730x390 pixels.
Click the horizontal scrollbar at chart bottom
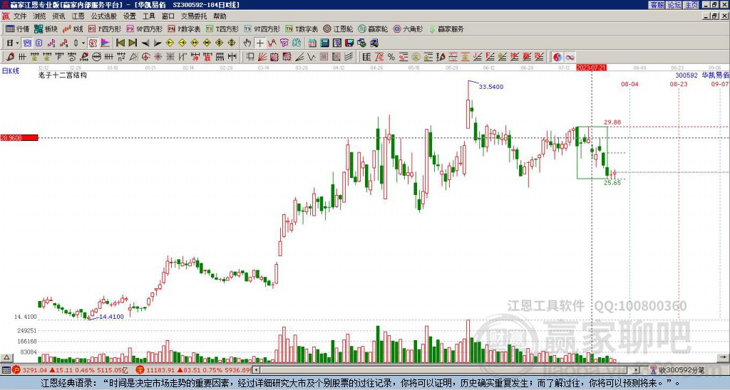coord(447,370)
